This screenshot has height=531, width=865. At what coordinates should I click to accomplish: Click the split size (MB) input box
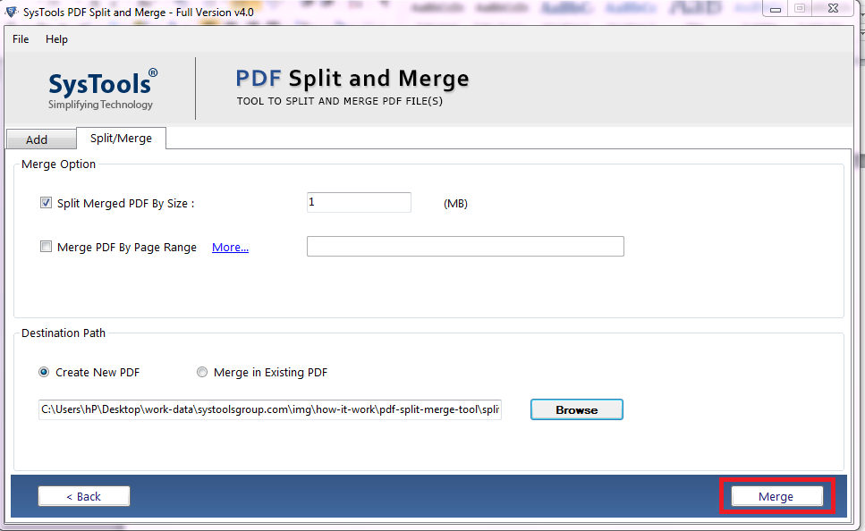point(358,203)
